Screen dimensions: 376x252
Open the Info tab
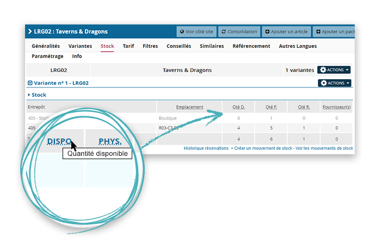coord(77,56)
